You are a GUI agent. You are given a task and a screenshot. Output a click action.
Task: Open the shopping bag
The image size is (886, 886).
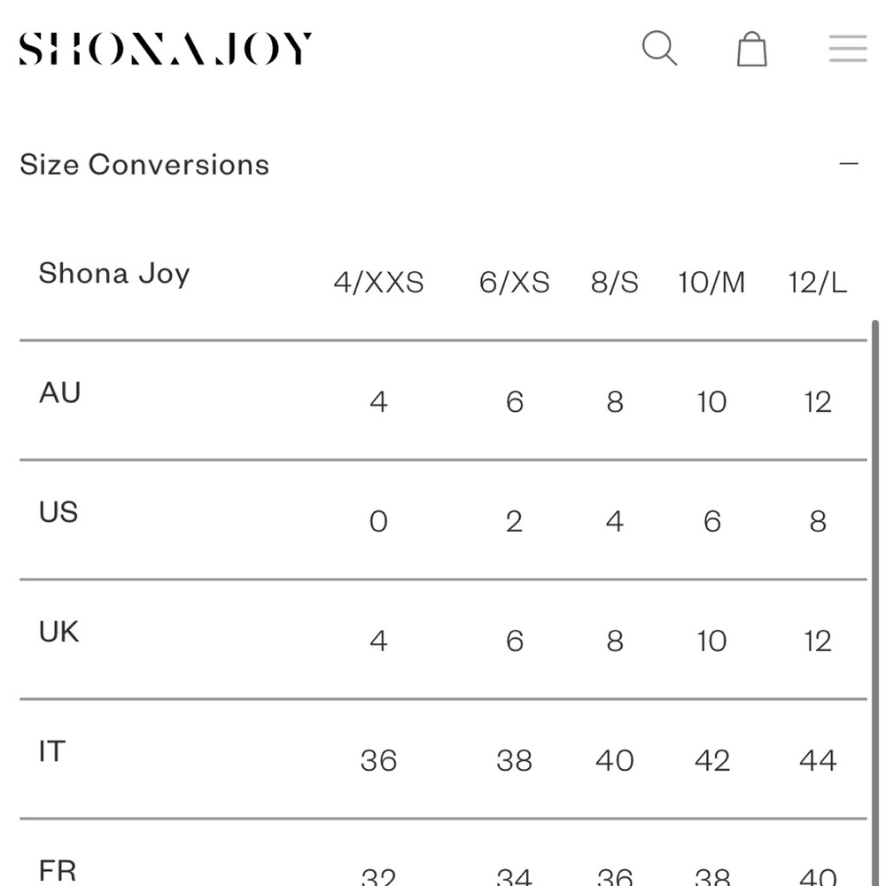pyautogui.click(x=752, y=49)
